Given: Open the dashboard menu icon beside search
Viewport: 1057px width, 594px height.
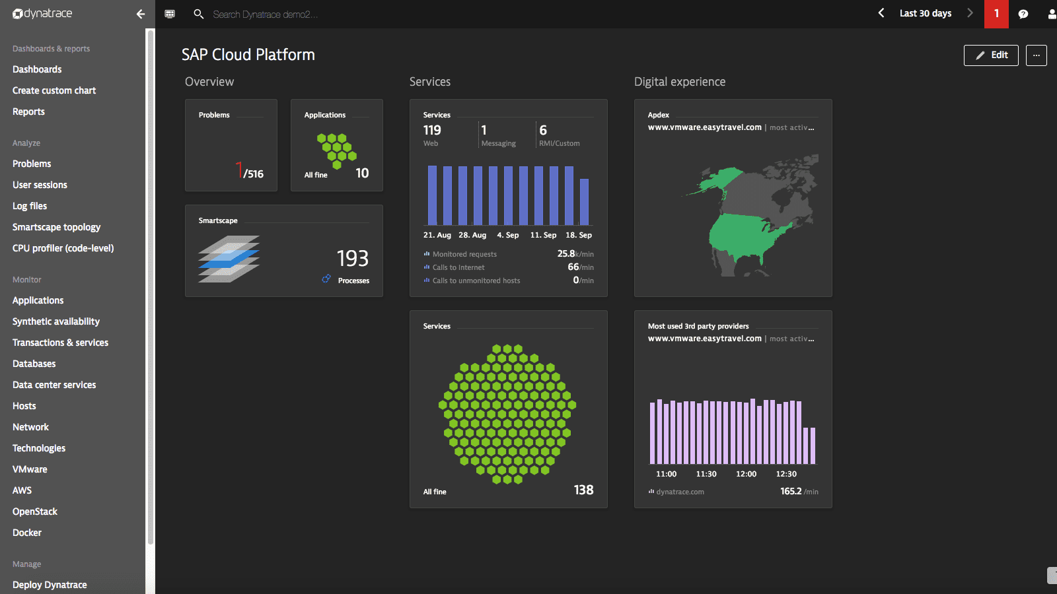Looking at the screenshot, I should click(x=170, y=14).
